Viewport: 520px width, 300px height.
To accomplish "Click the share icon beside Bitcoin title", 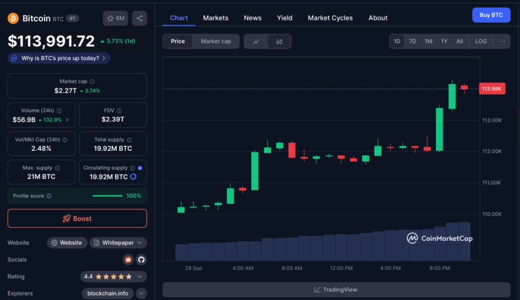I will [139, 18].
